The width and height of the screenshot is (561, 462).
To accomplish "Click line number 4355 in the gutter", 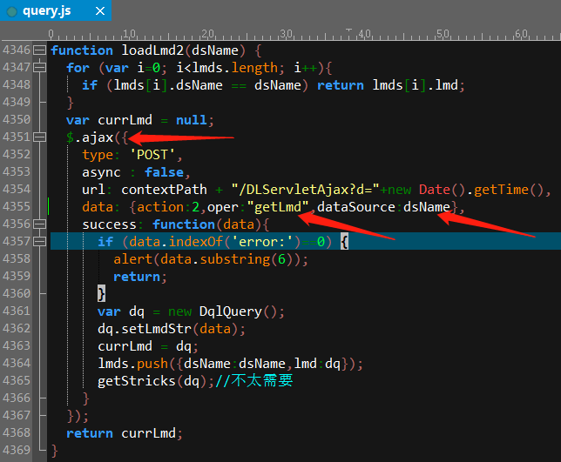I will point(17,206).
